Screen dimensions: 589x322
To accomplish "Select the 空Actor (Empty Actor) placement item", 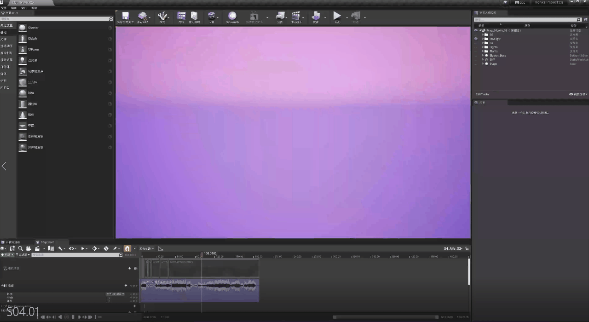I will pos(64,28).
